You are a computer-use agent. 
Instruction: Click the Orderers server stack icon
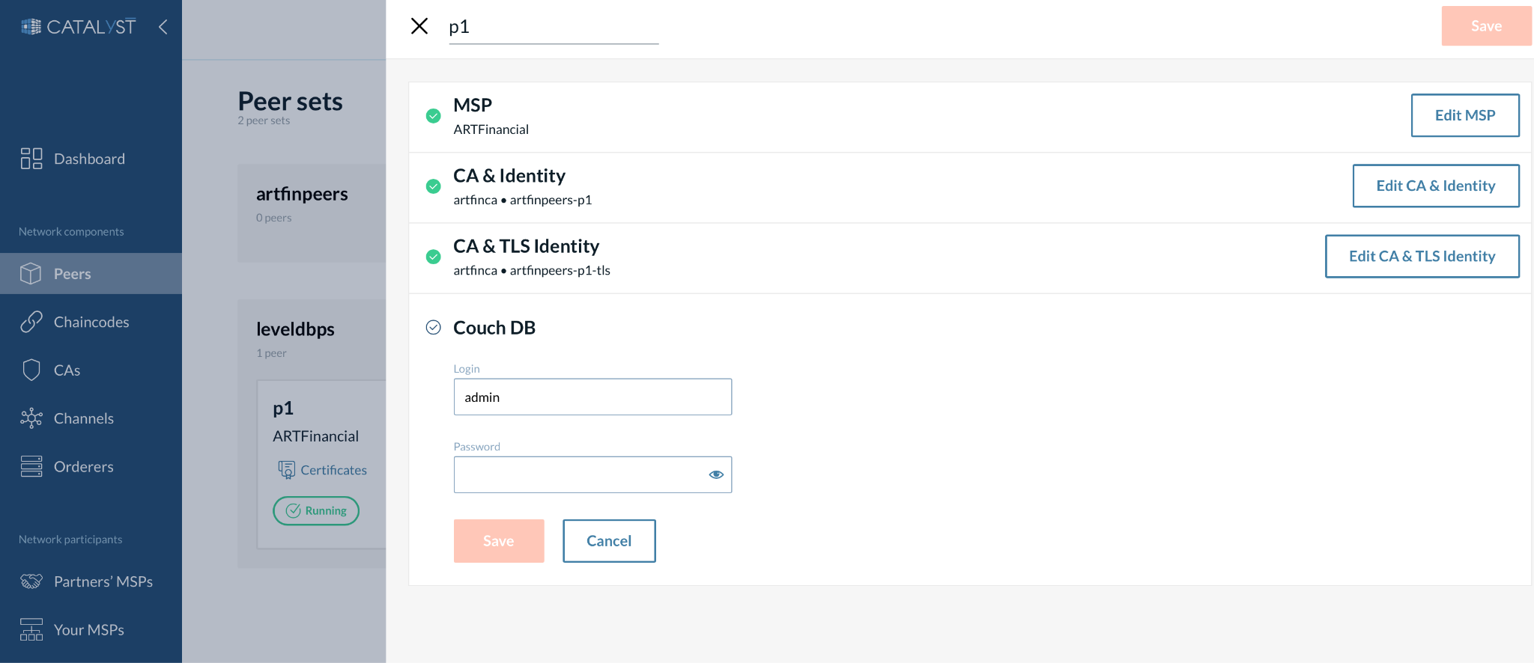[x=31, y=466]
